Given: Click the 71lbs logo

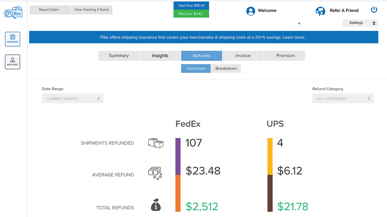Looking at the screenshot, I should (13, 13).
